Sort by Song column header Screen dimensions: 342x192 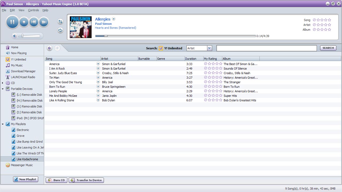tap(72, 59)
